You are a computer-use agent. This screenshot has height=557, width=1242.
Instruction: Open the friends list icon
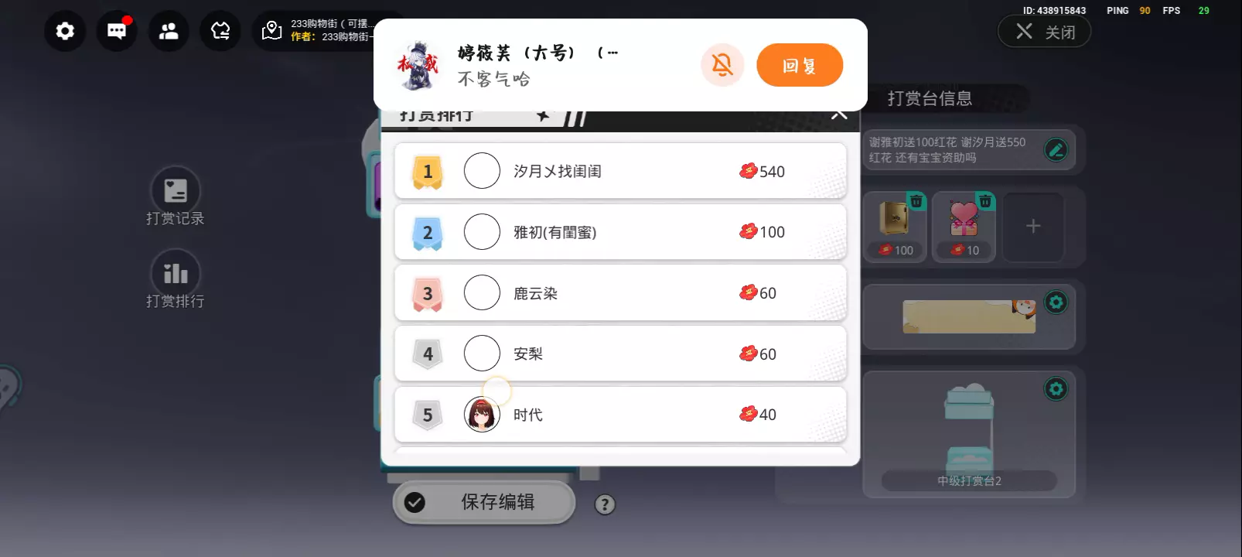(169, 31)
